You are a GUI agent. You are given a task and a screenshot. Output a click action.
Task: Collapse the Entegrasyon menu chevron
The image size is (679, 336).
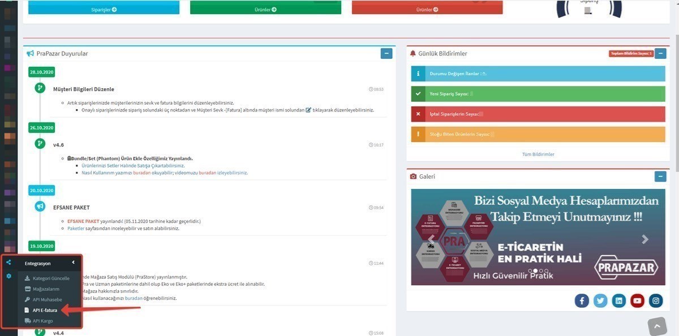[73, 262]
